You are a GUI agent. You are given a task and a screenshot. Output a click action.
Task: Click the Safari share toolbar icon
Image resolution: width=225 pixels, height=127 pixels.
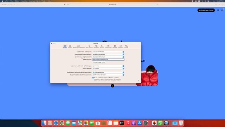[216, 5]
